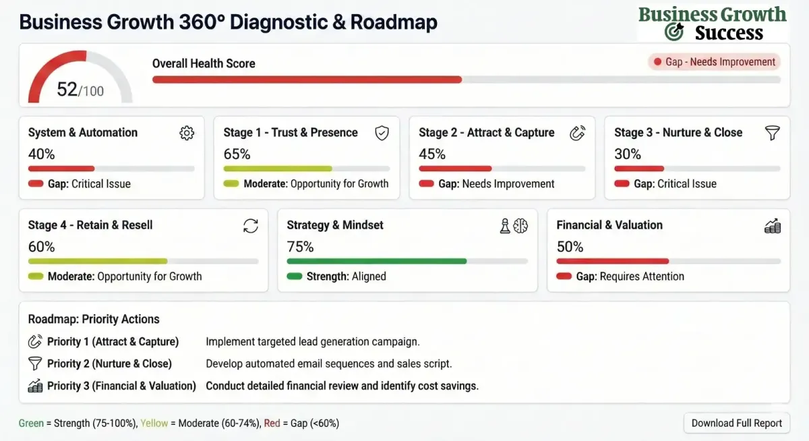Click the Roadmap: Priority Actions heading

pyautogui.click(x=92, y=318)
